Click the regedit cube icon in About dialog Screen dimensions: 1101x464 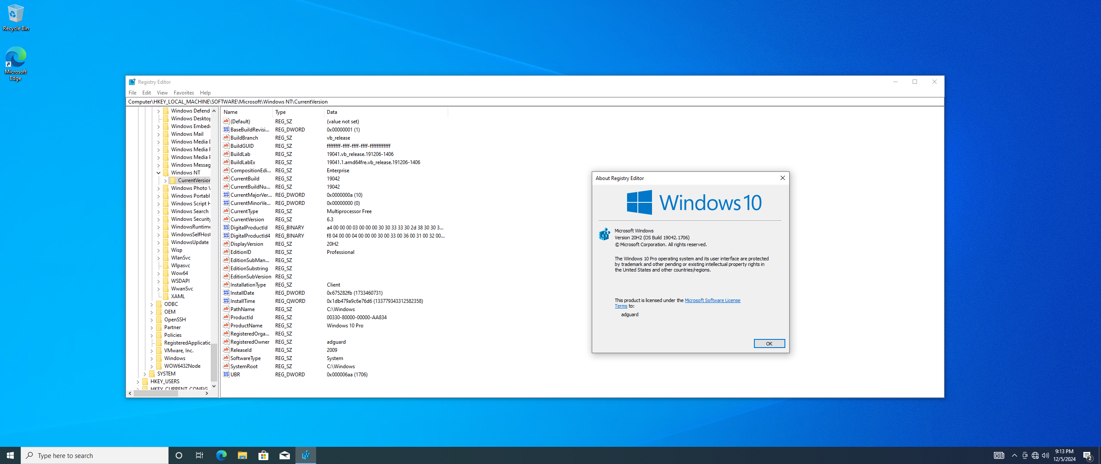(604, 234)
